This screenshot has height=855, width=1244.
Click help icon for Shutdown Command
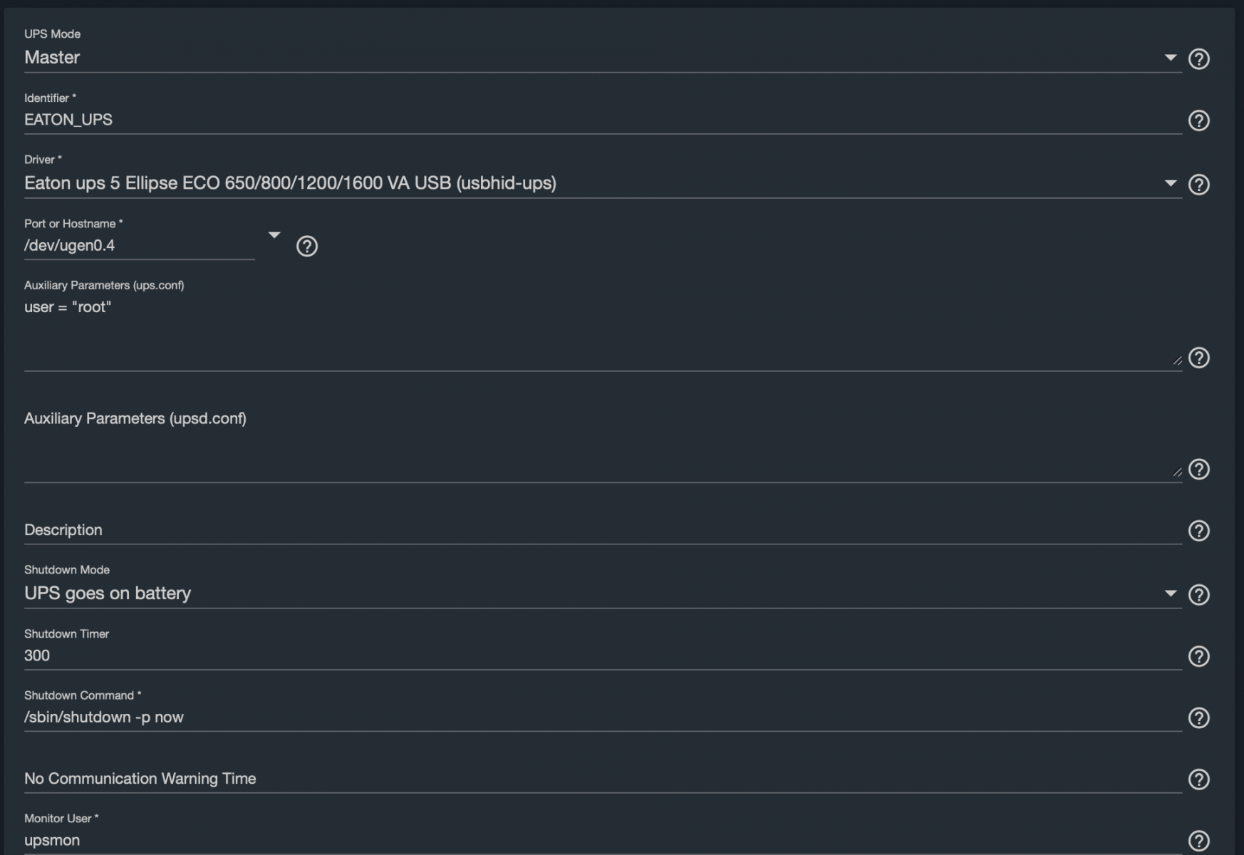click(1199, 717)
